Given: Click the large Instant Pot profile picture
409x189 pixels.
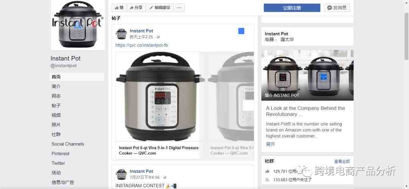Looking at the screenshot, I should [x=78, y=25].
